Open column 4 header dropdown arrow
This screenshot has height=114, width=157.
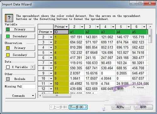113,27
